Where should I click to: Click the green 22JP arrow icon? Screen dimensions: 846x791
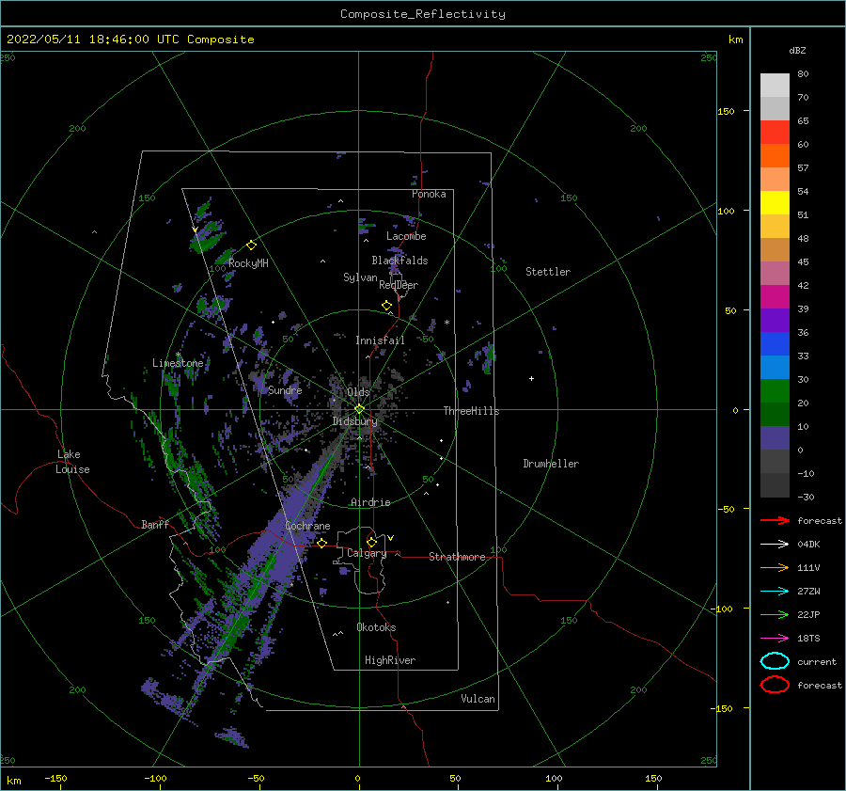tap(775, 614)
